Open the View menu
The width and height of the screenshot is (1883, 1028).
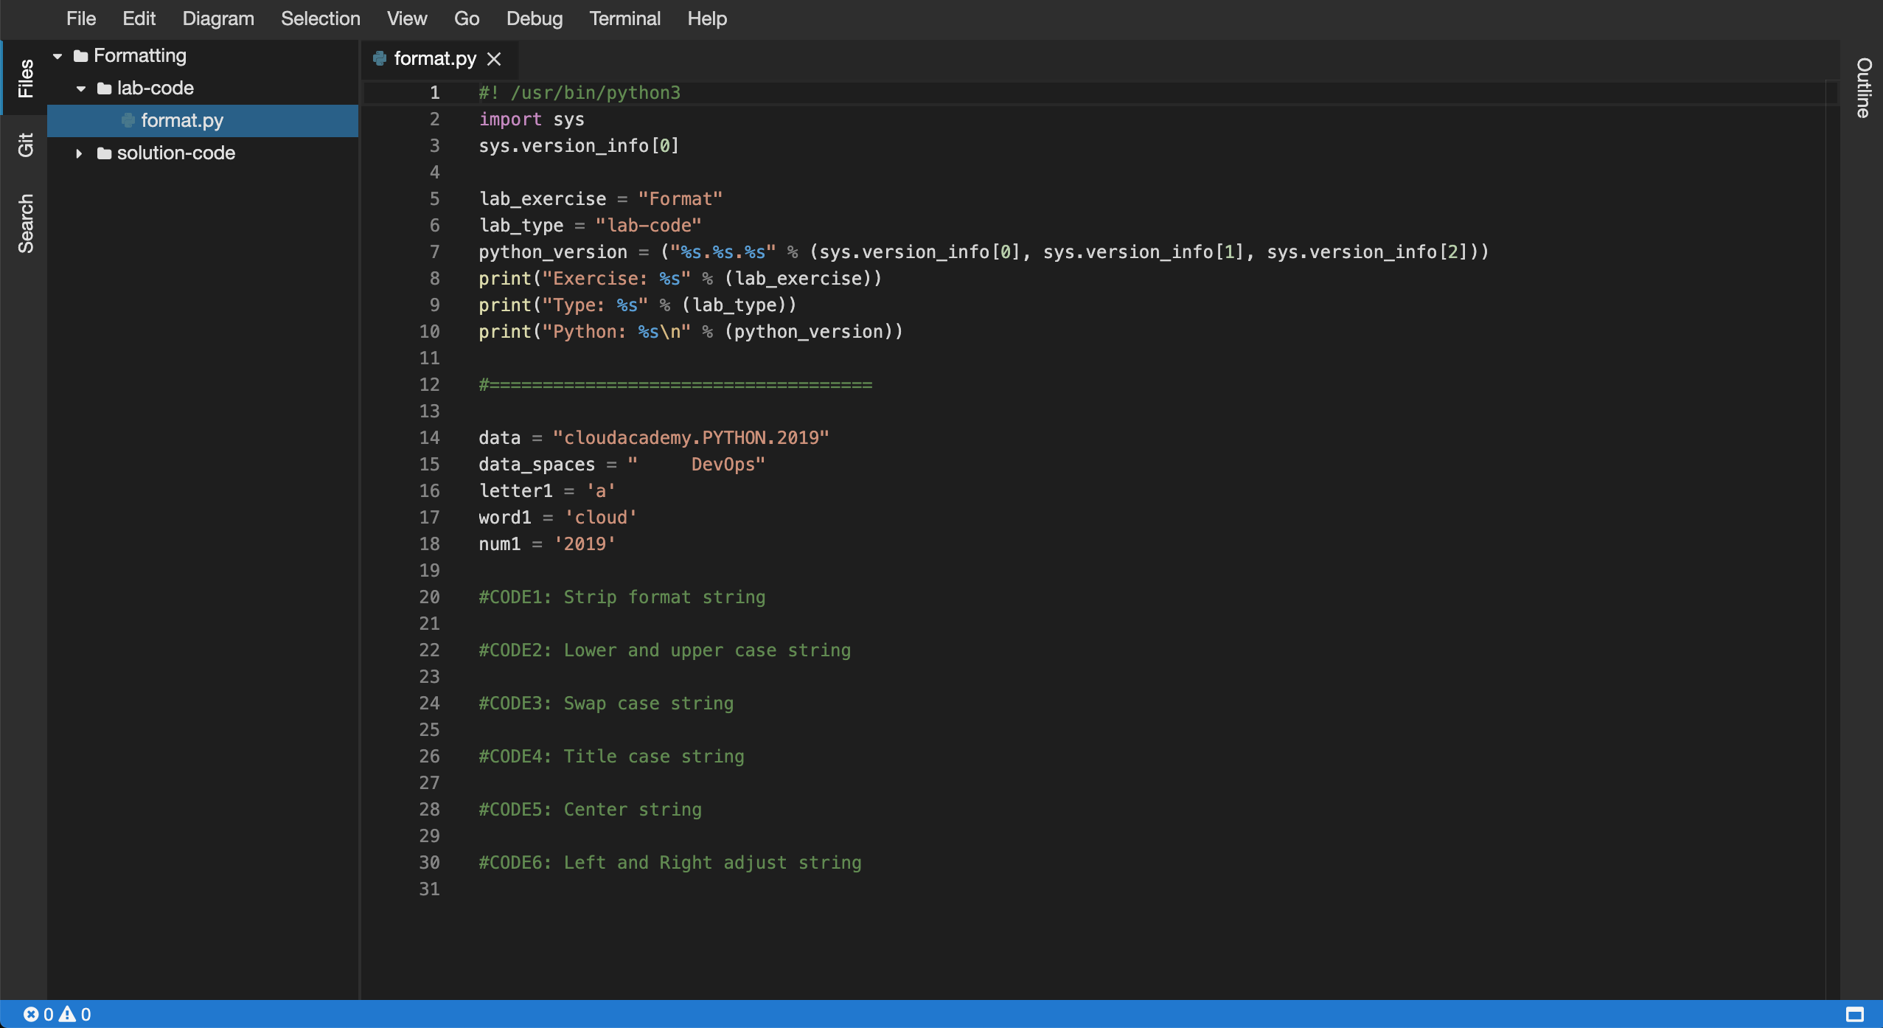(x=407, y=18)
